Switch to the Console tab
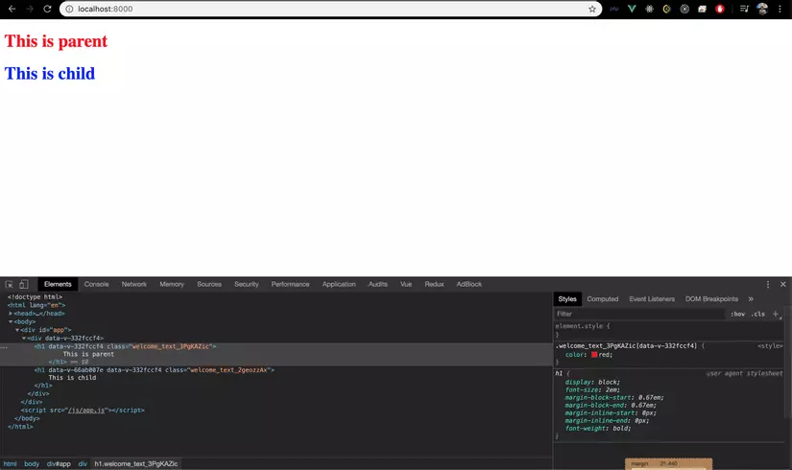 coord(96,284)
